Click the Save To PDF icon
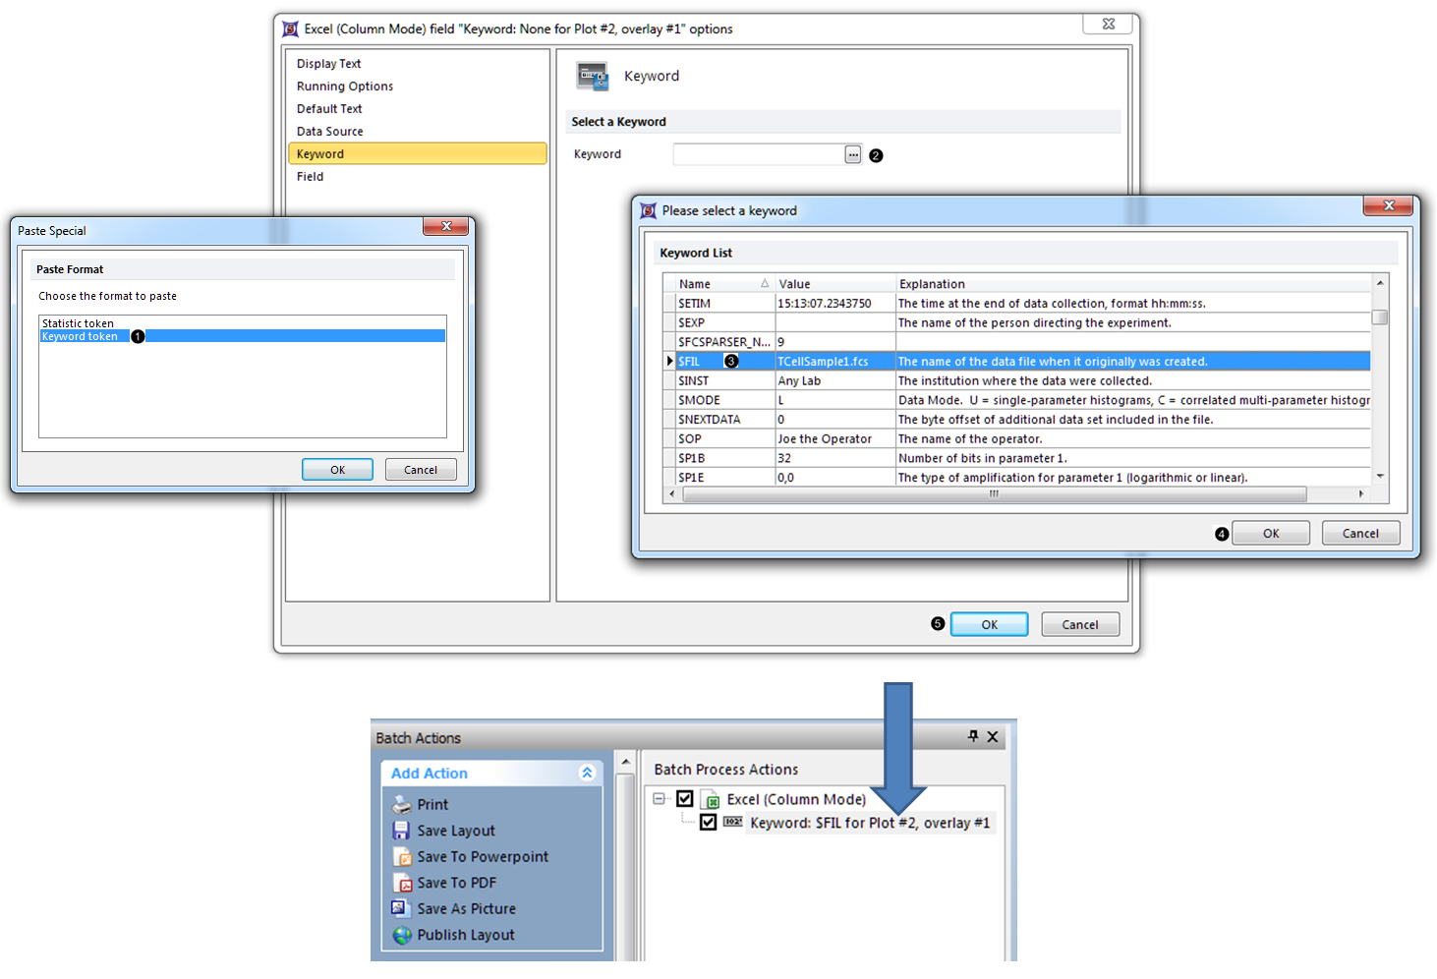This screenshot has height=979, width=1437. pyautogui.click(x=402, y=883)
